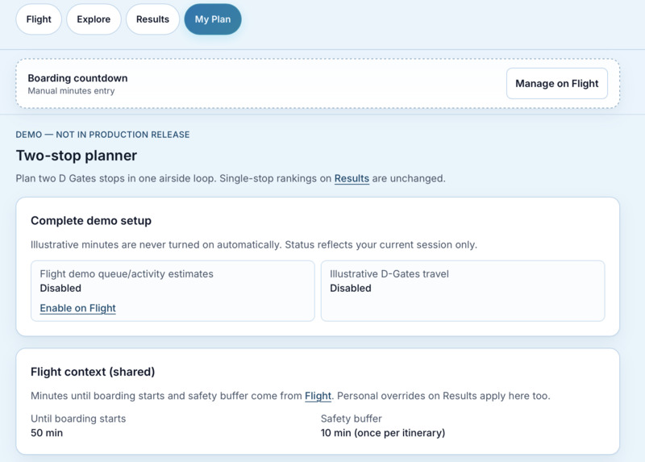
Task: Select the My Plan tab
Action: click(213, 19)
